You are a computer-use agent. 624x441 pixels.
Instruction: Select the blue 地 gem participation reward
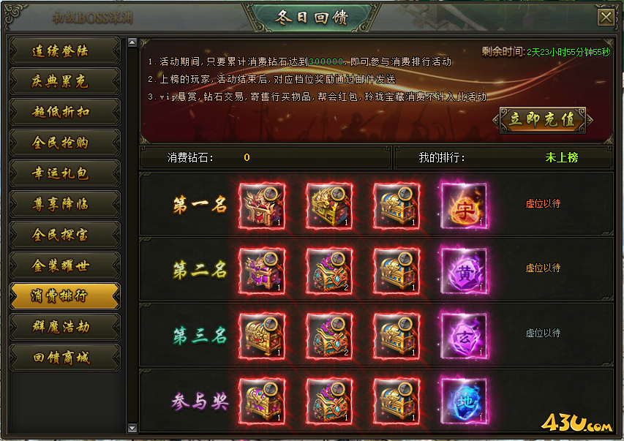click(x=464, y=402)
